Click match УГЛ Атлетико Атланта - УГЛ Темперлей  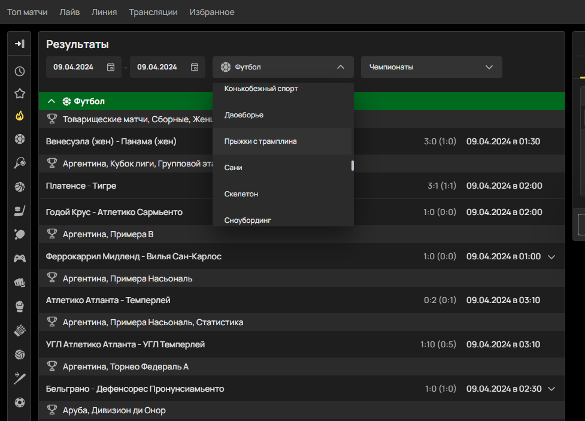point(125,344)
